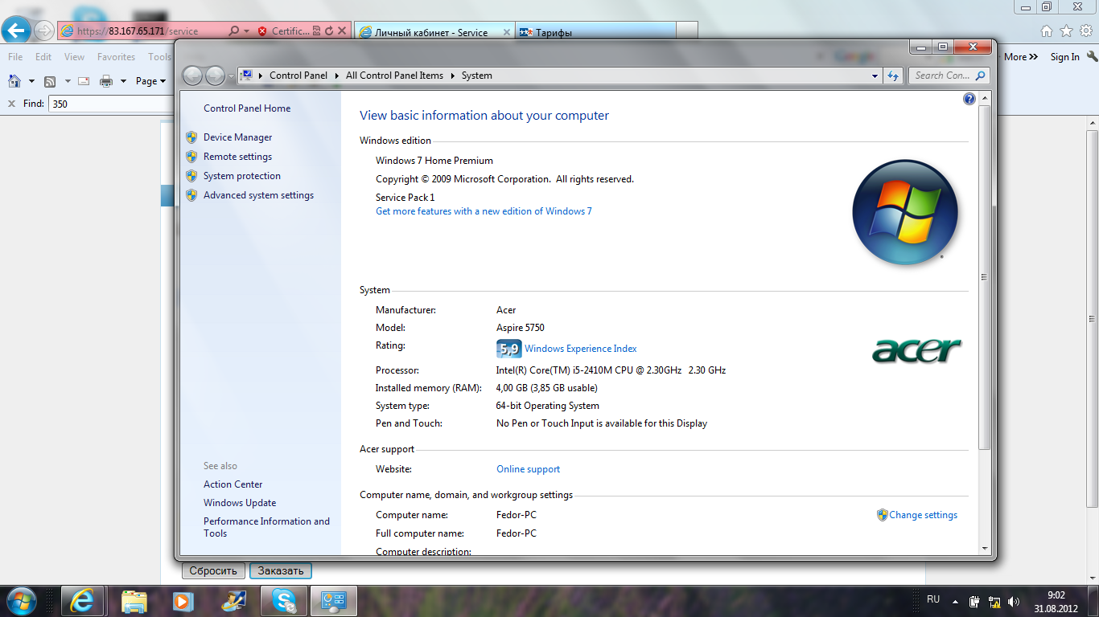Open IE Tools gear icon
This screenshot has width=1099, height=617.
pos(1086,31)
